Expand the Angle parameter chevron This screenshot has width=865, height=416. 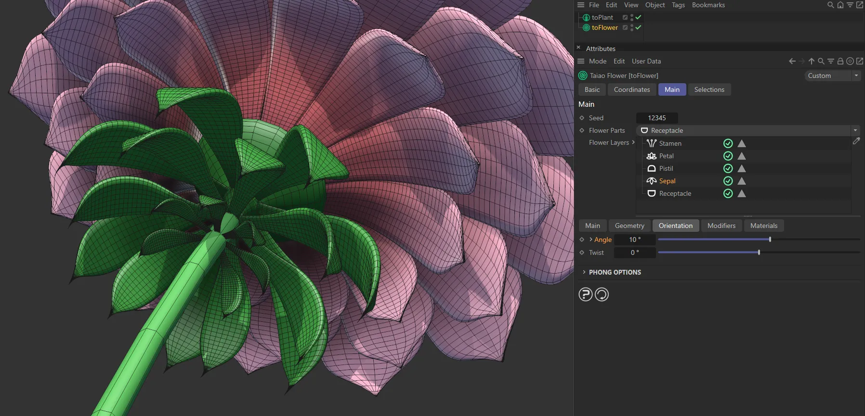(x=591, y=240)
